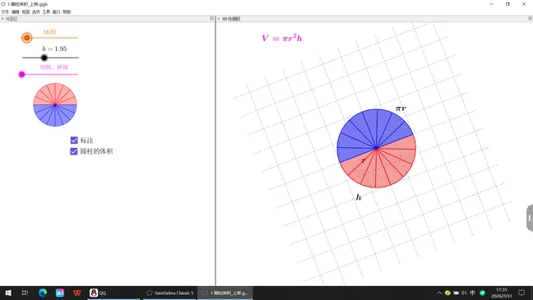Select the 圆柱体积 ggb taskbar button

[225, 293]
